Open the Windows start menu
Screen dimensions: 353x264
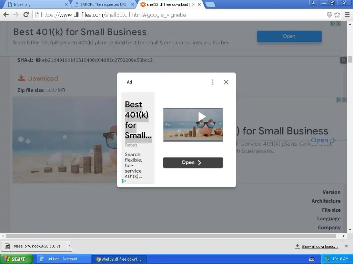(16, 259)
